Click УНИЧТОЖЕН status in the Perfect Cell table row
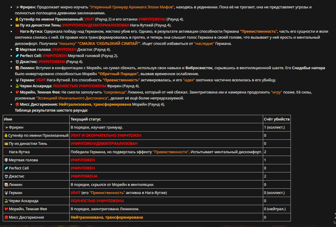The image size is (336, 227). pos(83,168)
